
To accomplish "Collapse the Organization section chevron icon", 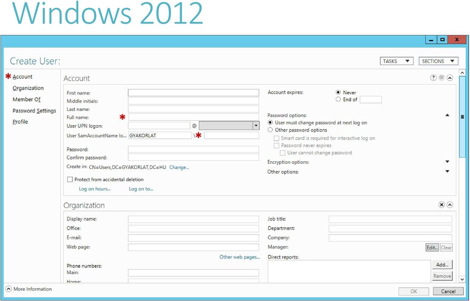I will 449,205.
